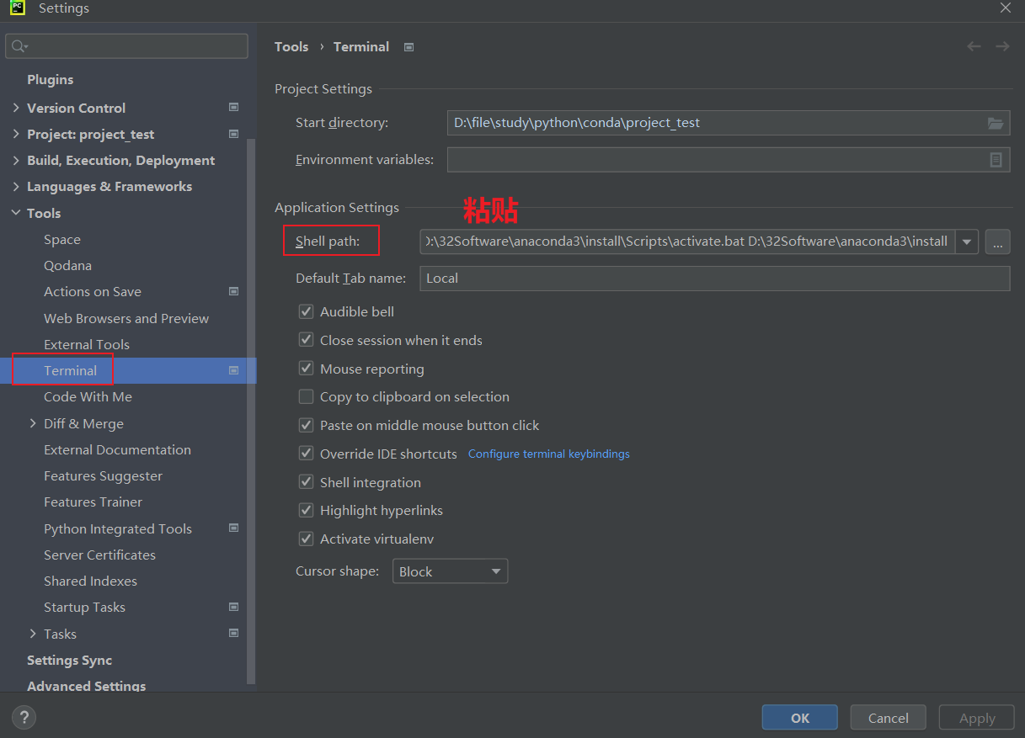Open the Qodana settings page
Viewport: 1025px width, 738px height.
coord(68,266)
